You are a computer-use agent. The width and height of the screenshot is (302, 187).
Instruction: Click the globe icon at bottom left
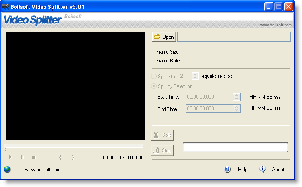click(7, 169)
